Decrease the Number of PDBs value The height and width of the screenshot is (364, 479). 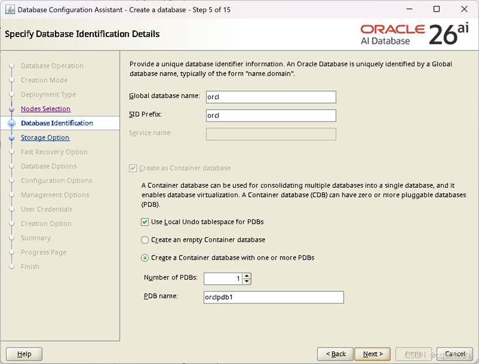[x=247, y=281]
